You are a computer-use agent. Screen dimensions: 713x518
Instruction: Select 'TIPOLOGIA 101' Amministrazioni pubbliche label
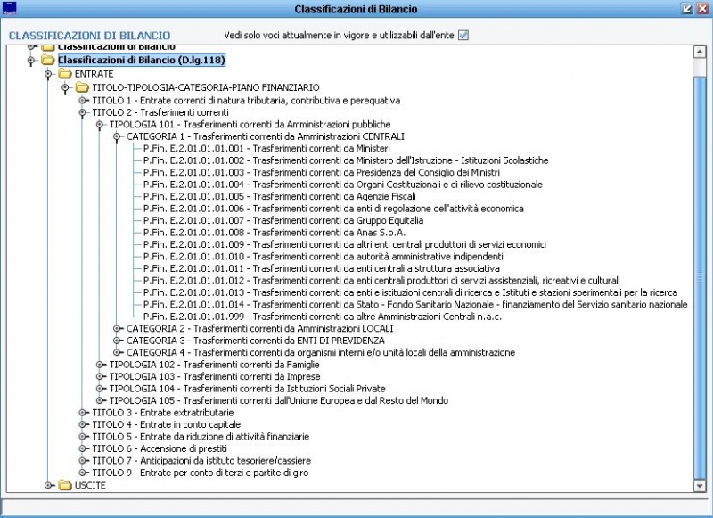[250, 125]
